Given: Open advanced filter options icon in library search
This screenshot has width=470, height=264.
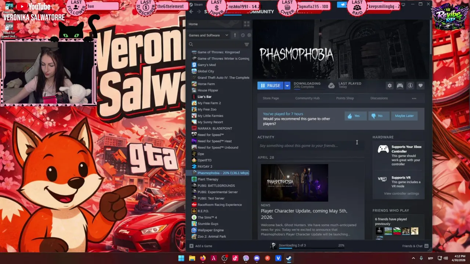Looking at the screenshot, I should pos(247,44).
